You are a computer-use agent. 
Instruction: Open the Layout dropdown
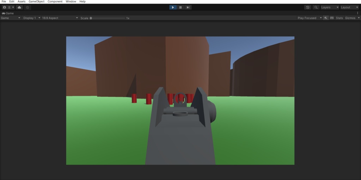[x=349, y=7]
